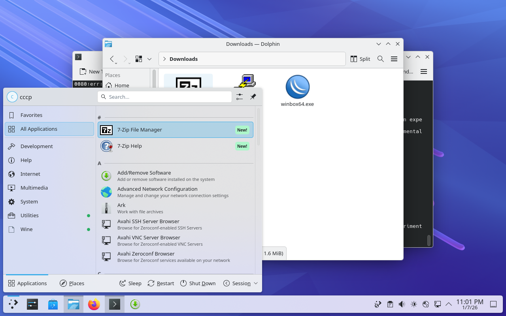Image resolution: width=506 pixels, height=316 pixels.
Task: Click the launcher application list scrollbar
Action: click(x=259, y=127)
